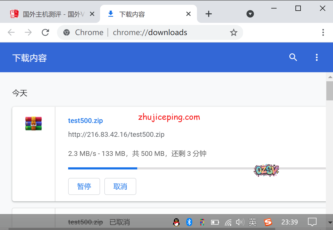The width and height of the screenshot is (333, 230).
Task: Click the QQ penguin tray icon
Action: 176,222
